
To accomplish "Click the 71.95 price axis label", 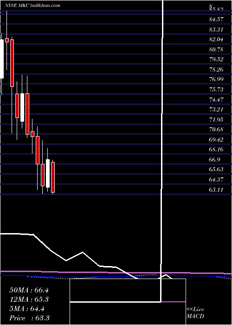I will click(216, 119).
